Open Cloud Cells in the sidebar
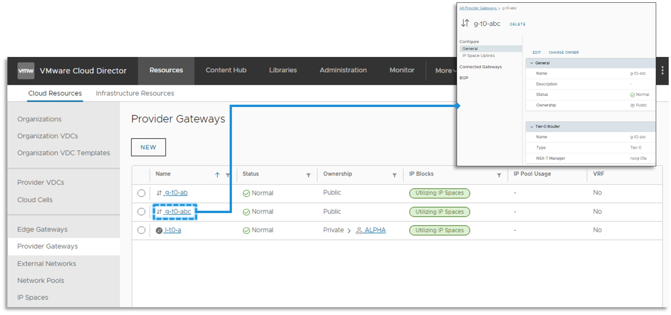 coord(35,200)
